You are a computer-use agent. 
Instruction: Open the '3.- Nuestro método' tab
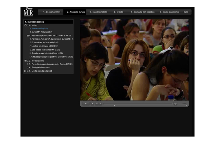pos(98,12)
